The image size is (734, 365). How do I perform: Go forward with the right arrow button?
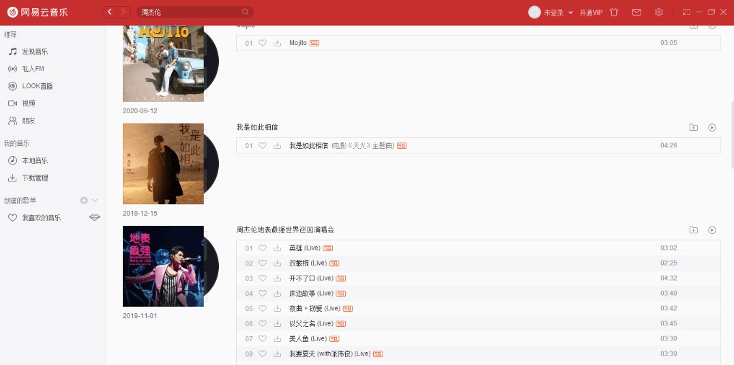(123, 12)
